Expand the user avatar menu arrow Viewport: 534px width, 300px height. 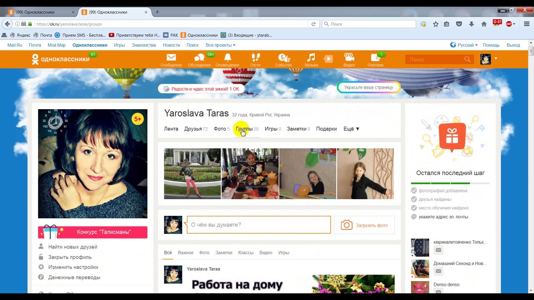(x=496, y=59)
